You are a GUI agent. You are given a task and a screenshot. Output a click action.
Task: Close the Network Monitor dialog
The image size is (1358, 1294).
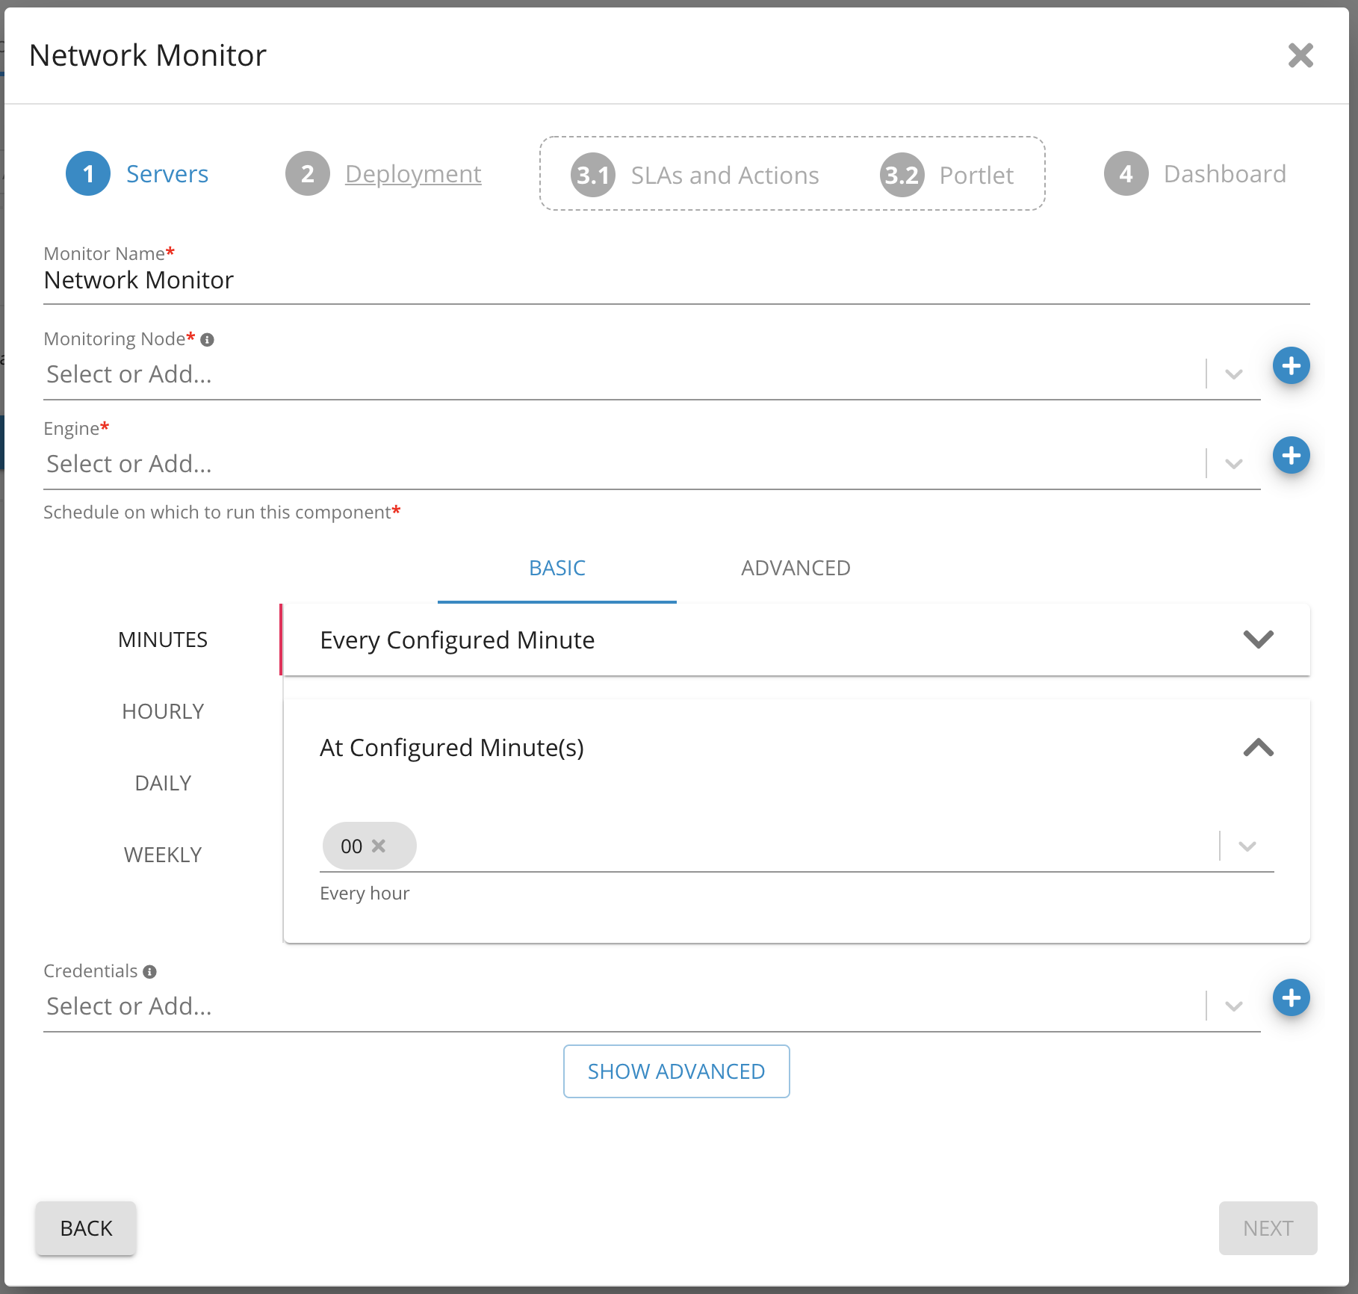1300,55
